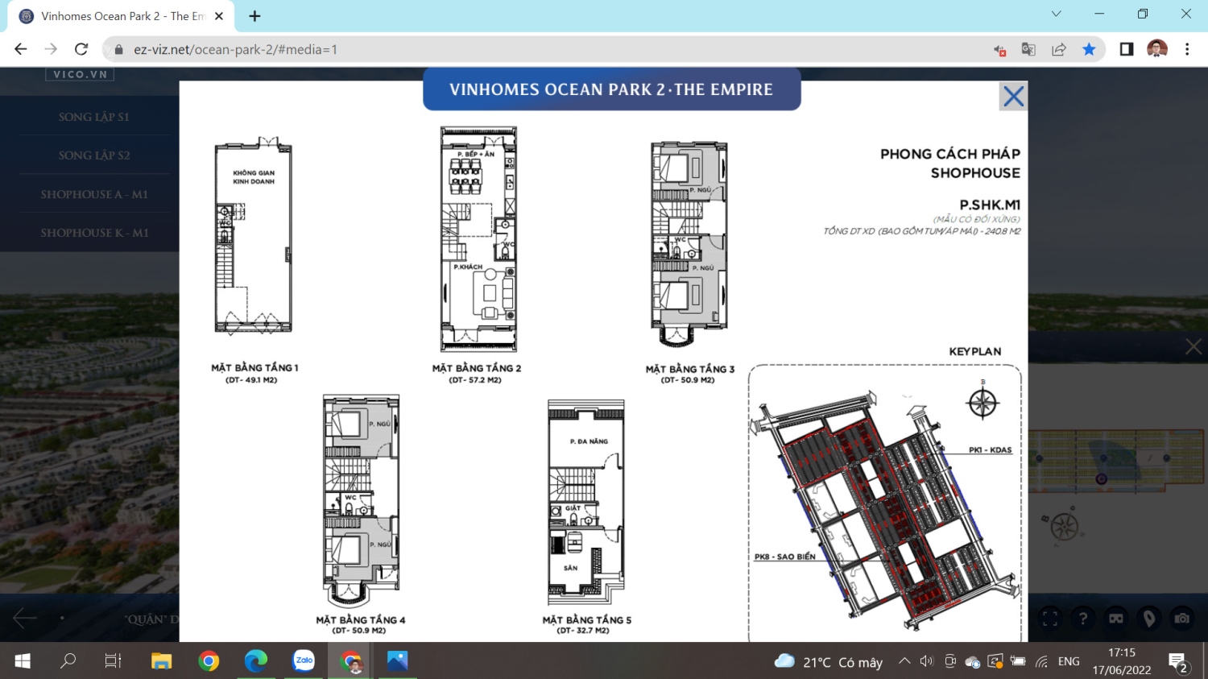Open Zalo from taskbar
Screen dimensions: 1208x679
point(304,661)
